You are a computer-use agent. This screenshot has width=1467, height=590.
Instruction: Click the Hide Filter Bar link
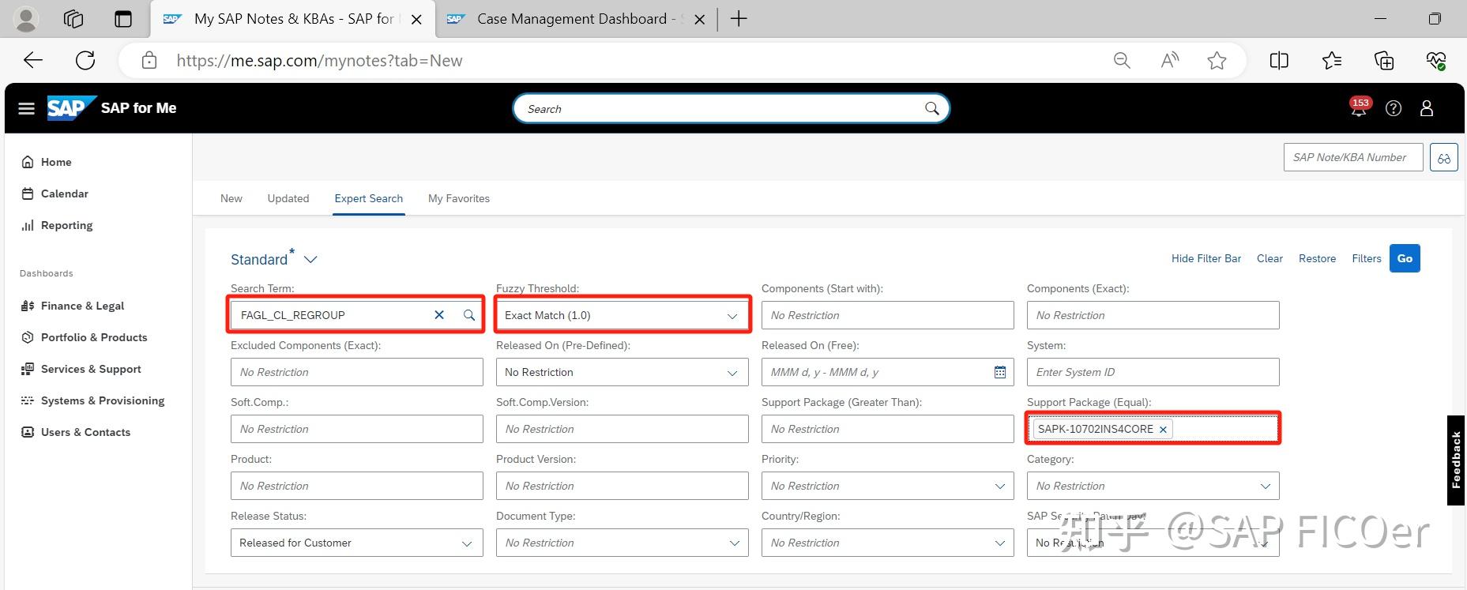click(x=1206, y=258)
